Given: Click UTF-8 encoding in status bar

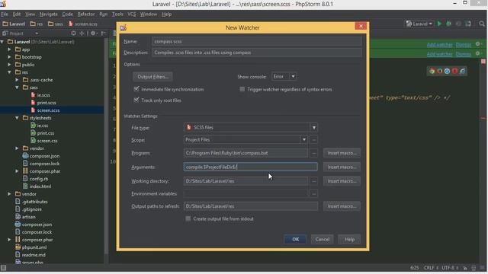Looking at the screenshot, I should pos(450,268).
